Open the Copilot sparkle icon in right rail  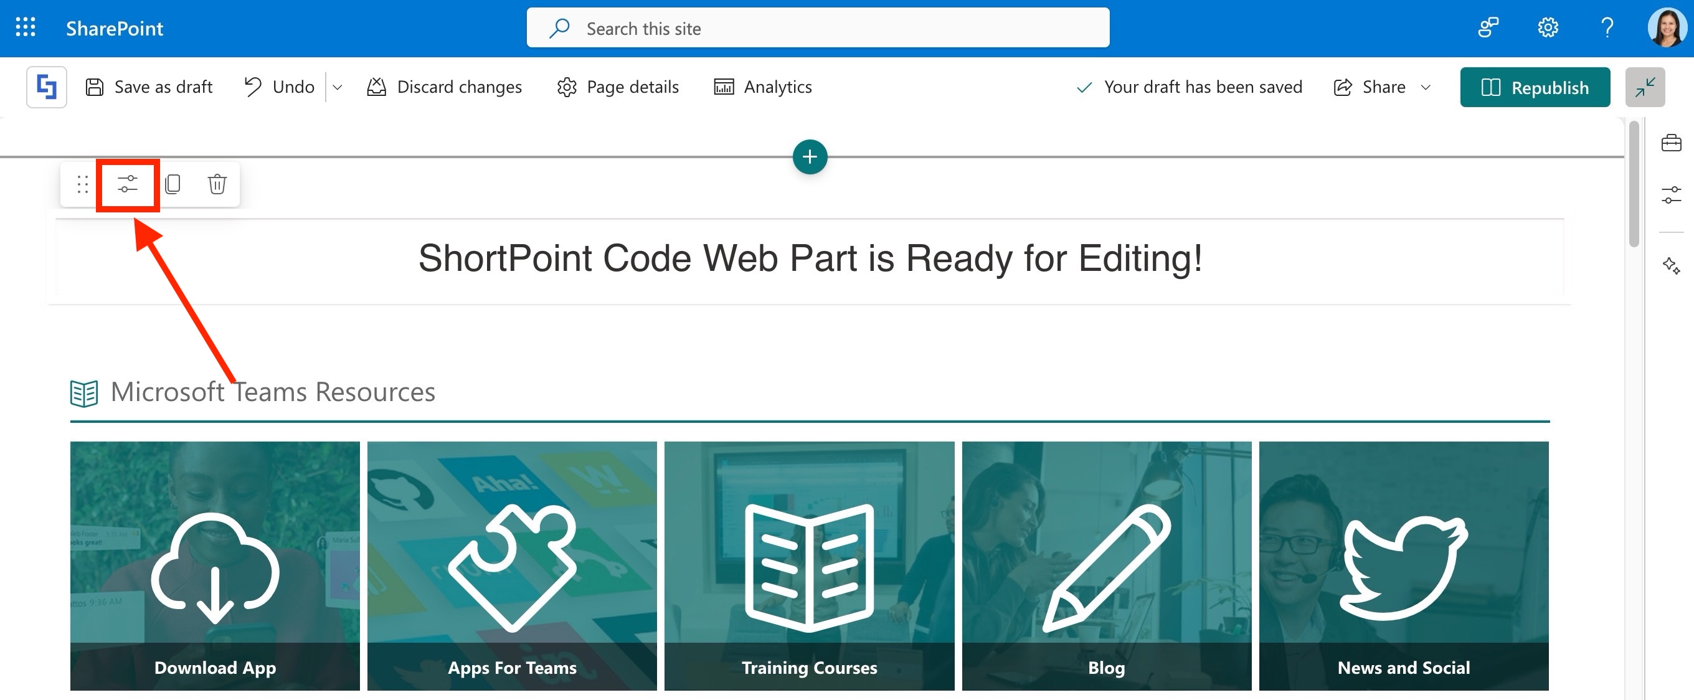point(1670,266)
